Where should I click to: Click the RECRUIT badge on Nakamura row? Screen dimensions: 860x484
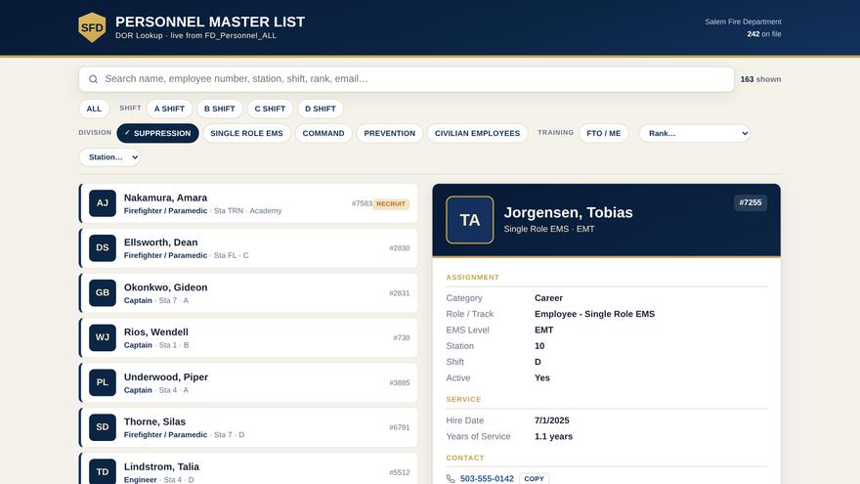(391, 203)
